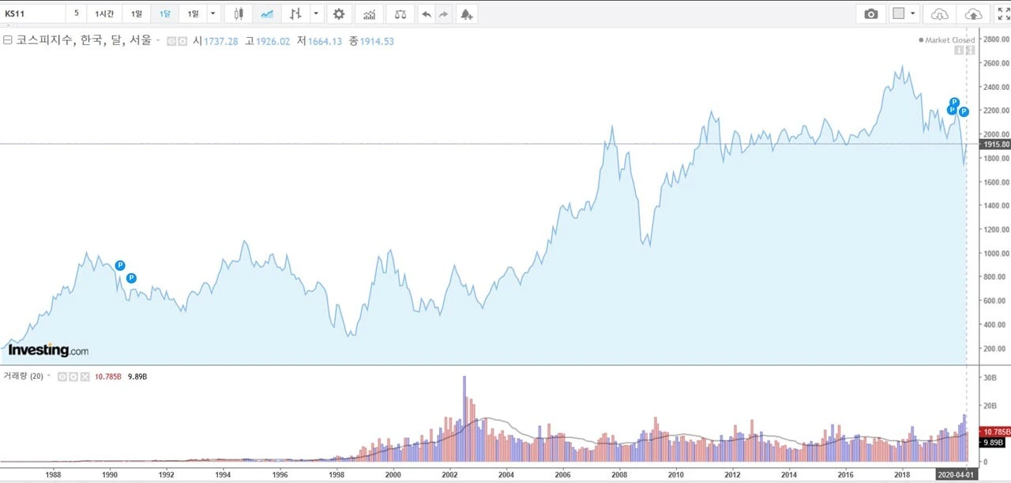The width and height of the screenshot is (1011, 483).
Task: Open settings icon in 코스피지수 legend
Action: [182, 41]
